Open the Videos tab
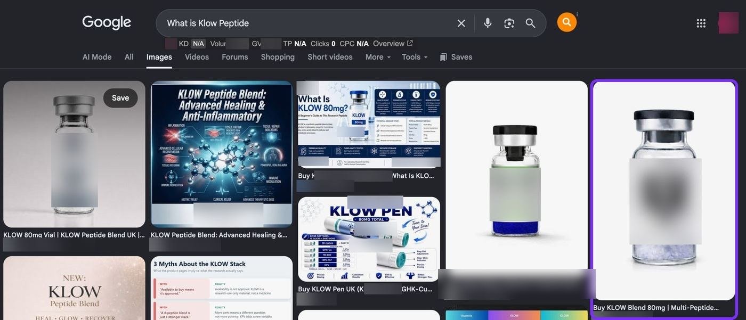This screenshot has width=746, height=320. click(197, 57)
